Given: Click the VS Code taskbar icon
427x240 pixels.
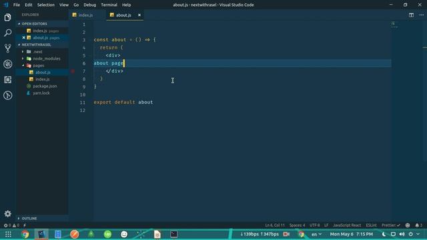Looking at the screenshot, I should pyautogui.click(x=41, y=234).
